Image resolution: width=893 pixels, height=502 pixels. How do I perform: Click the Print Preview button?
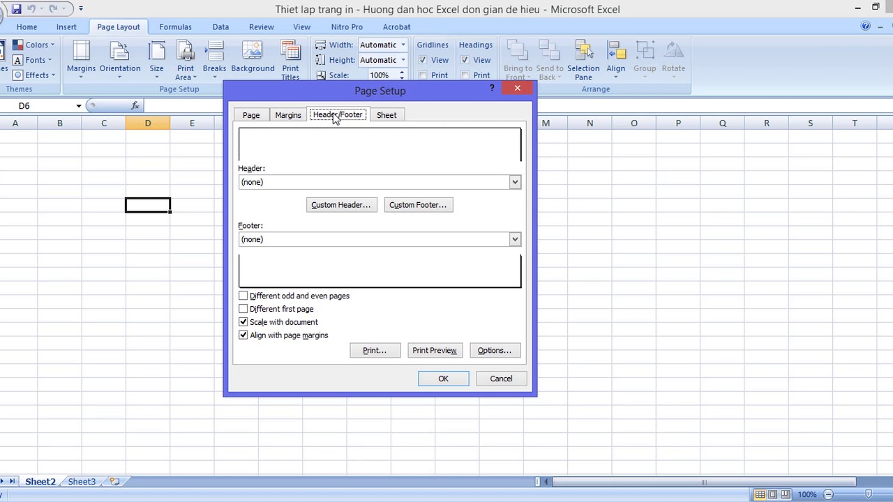434,351
